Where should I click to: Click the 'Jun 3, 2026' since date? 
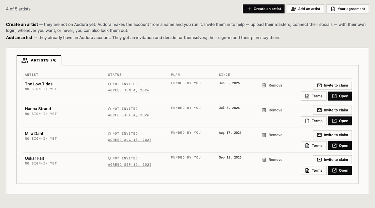[x=229, y=83]
